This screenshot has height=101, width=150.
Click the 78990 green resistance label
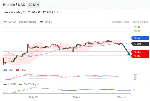tap(137, 31)
